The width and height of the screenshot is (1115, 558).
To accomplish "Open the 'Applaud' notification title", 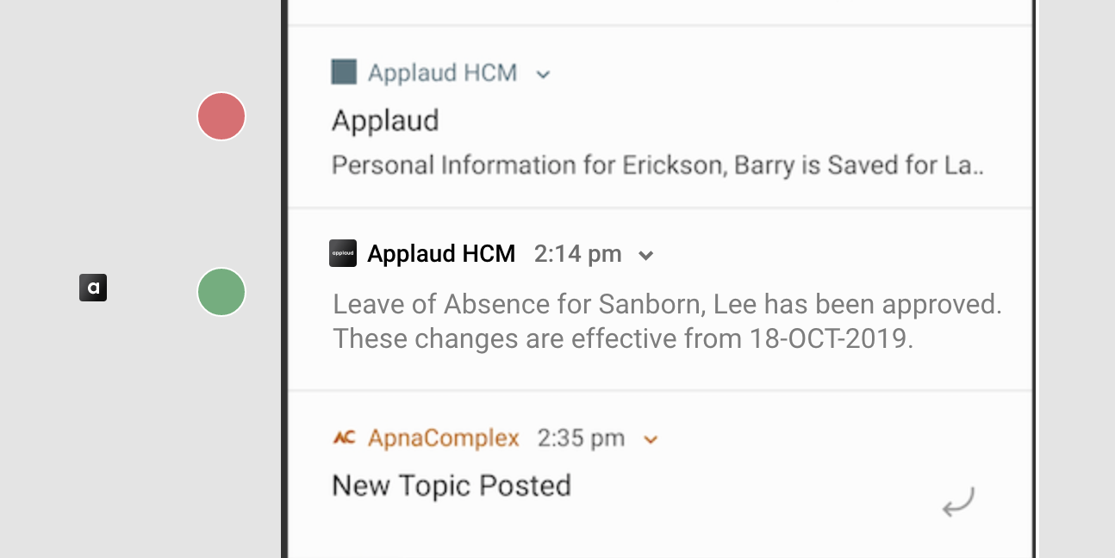I will click(x=385, y=121).
